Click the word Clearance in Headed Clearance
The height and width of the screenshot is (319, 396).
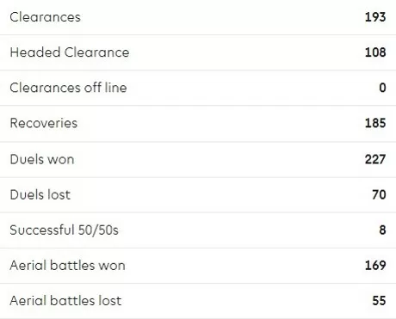(96, 52)
